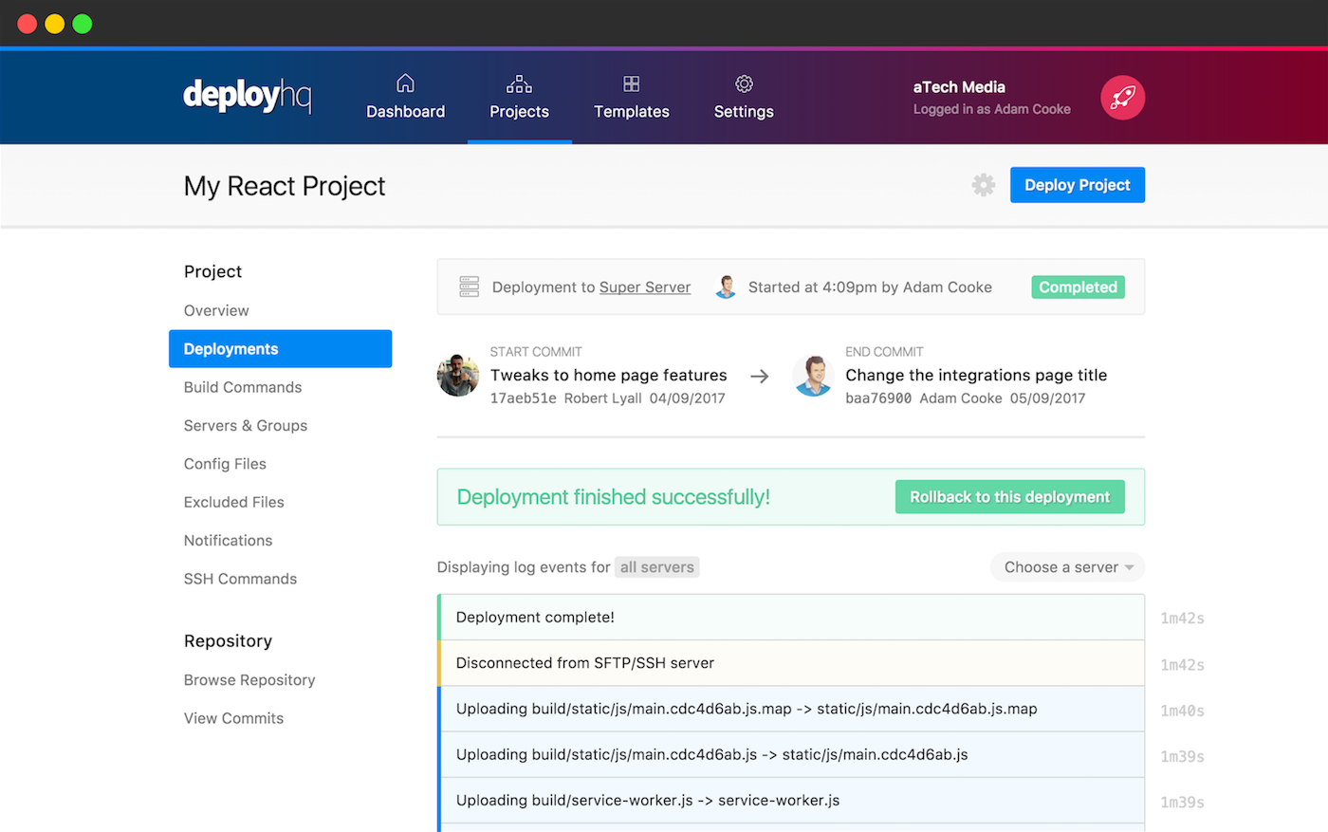
Task: Open the Super Server link
Action: click(x=645, y=287)
